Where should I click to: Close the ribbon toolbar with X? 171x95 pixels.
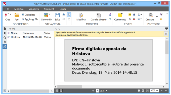[x=167, y=14]
